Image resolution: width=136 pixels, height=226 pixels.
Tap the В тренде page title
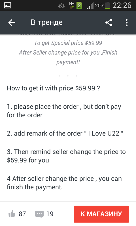(x=46, y=23)
